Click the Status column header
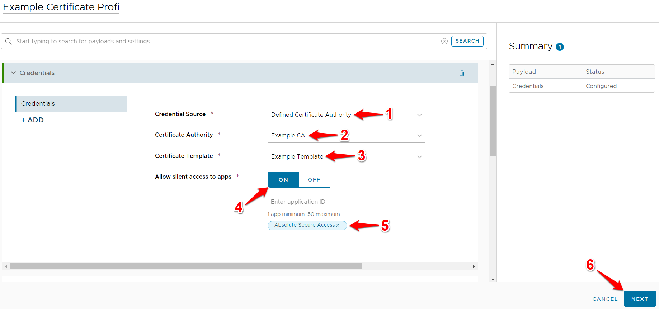Image resolution: width=659 pixels, height=309 pixels. 595,72
